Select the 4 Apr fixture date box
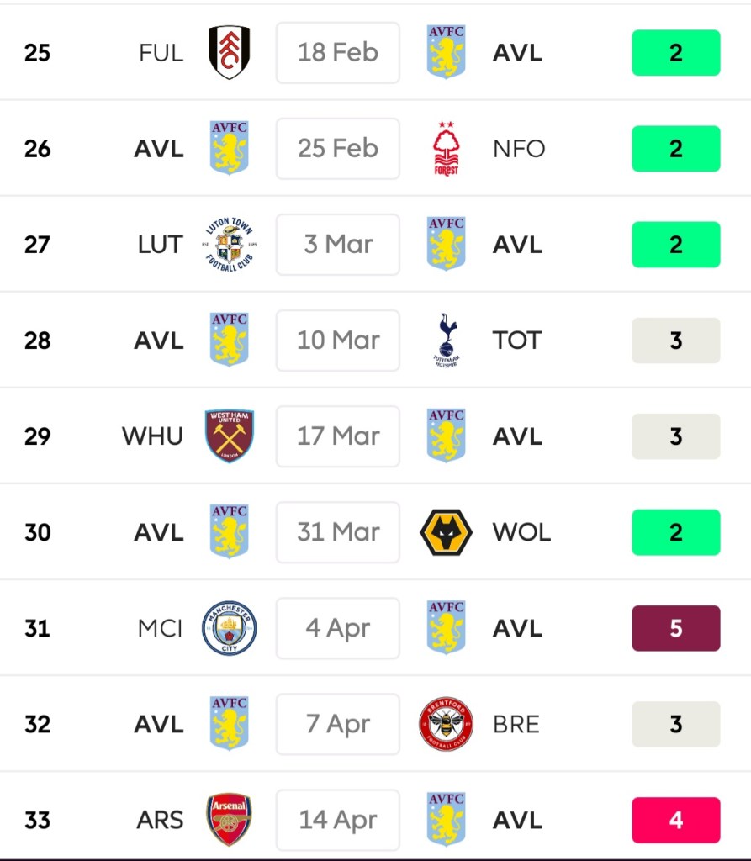The height and width of the screenshot is (861, 751). pyautogui.click(x=338, y=628)
